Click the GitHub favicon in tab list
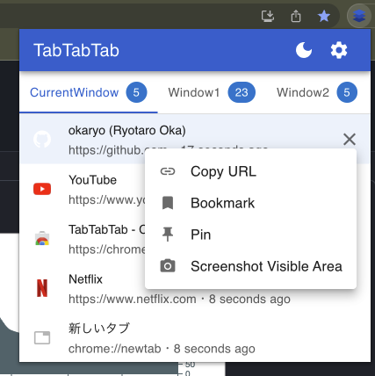 [42, 139]
